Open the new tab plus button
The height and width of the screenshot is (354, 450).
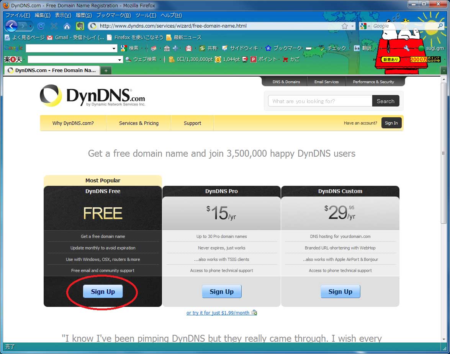[106, 70]
